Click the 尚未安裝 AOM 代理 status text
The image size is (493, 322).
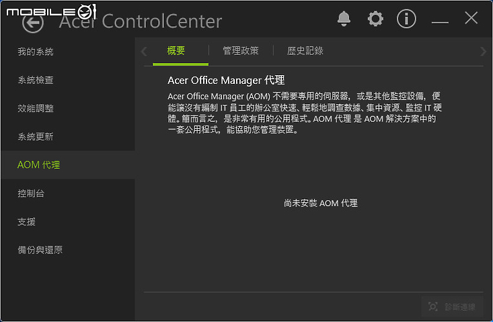click(x=320, y=203)
